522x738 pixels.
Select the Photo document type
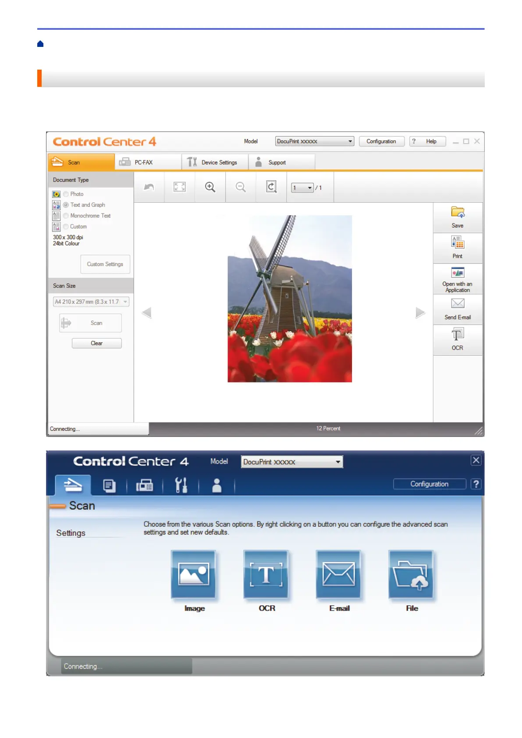click(66, 194)
